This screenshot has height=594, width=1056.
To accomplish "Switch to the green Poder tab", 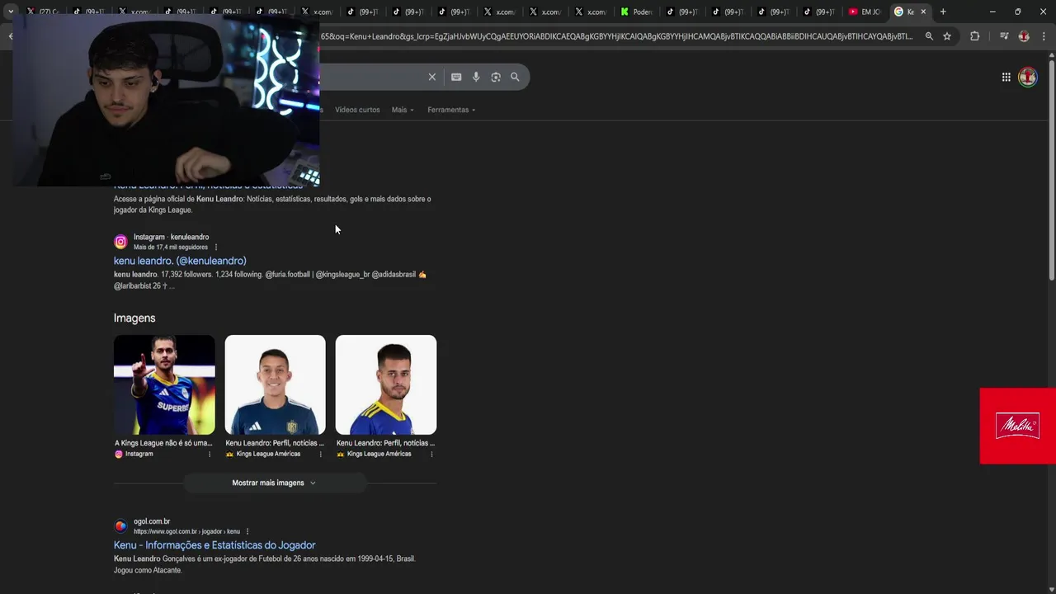I will click(637, 12).
